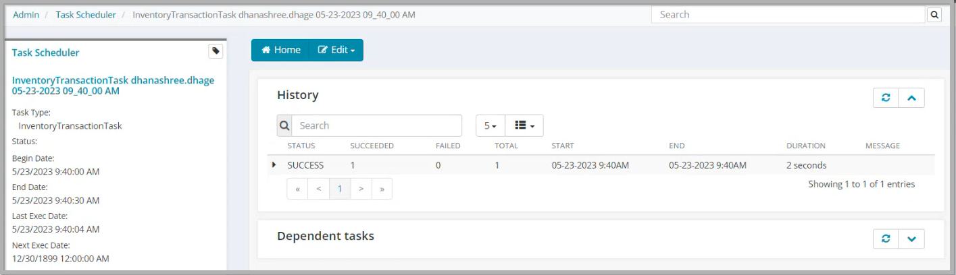Focus the History search input field

[x=377, y=125]
